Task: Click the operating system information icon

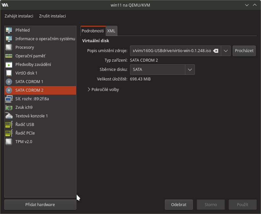Action: tap(9, 39)
